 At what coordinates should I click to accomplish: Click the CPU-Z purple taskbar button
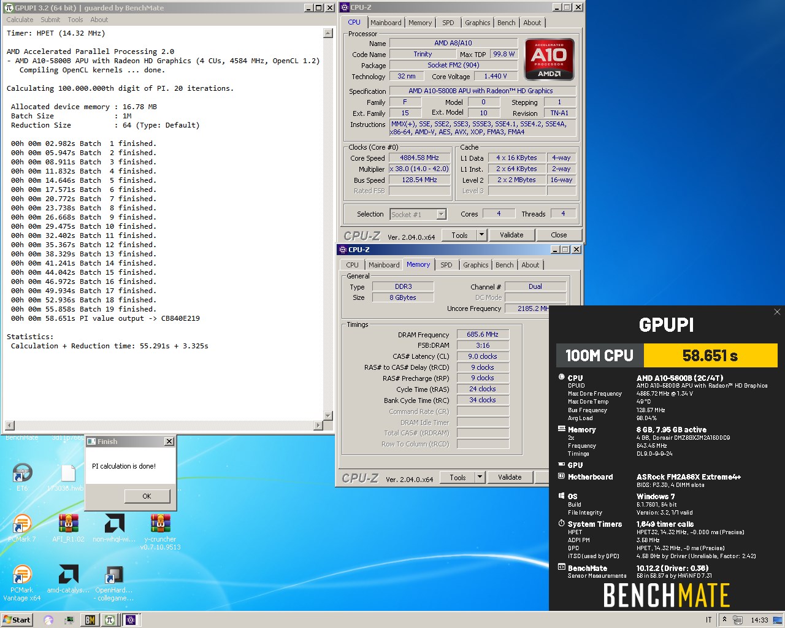click(131, 620)
